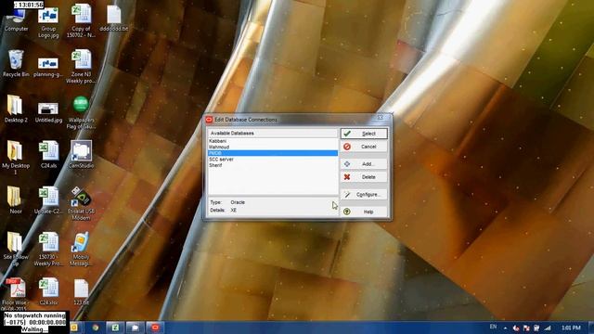Open the Zone N3 Weekly pro Excel file
Viewport: 594px width, 334px height.
point(81,67)
